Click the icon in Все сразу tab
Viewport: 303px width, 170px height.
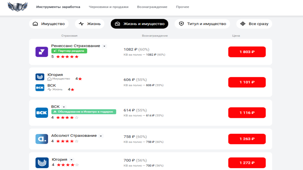(243, 24)
